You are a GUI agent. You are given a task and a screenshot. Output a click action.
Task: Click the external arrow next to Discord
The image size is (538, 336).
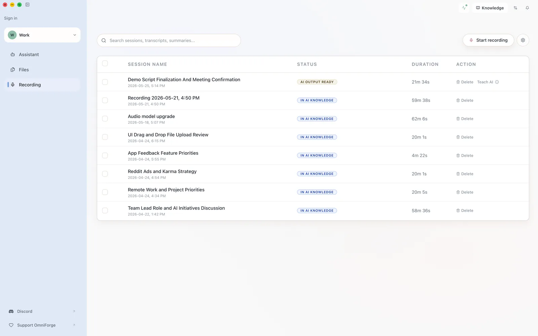[74, 311]
